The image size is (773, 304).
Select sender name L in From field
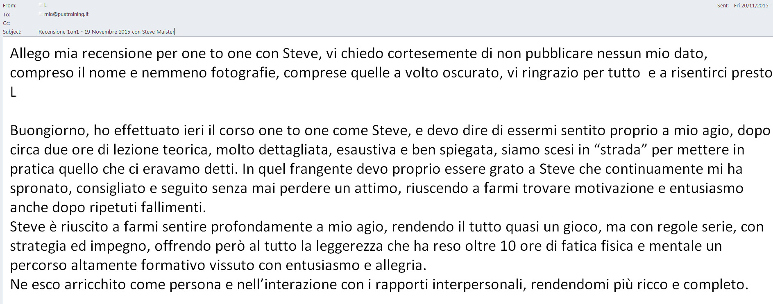click(45, 5)
